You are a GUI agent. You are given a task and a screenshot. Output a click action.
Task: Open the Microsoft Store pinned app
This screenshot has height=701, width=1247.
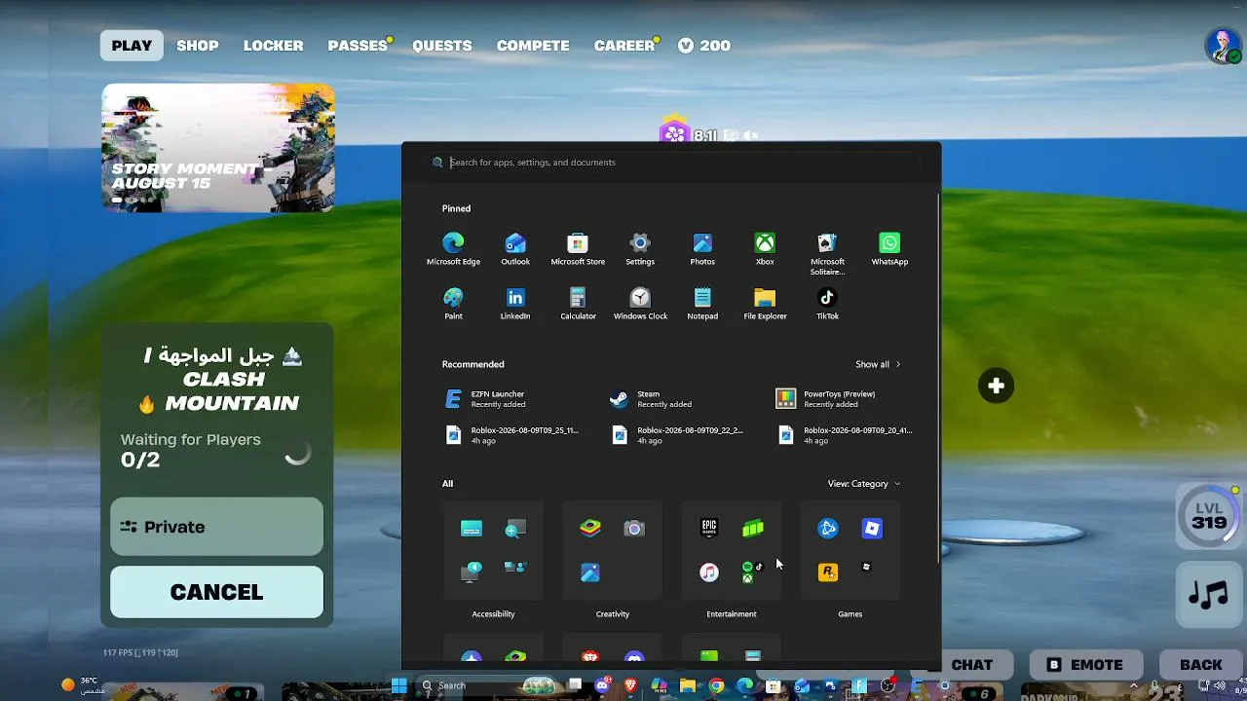tap(578, 249)
